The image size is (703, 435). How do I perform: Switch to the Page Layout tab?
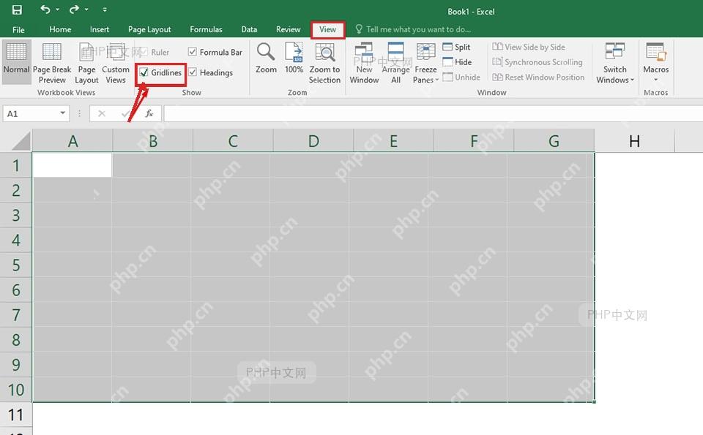[x=149, y=29]
